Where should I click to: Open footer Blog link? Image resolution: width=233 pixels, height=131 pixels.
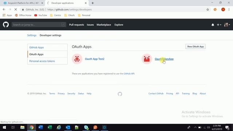pyautogui.click(x=195, y=94)
